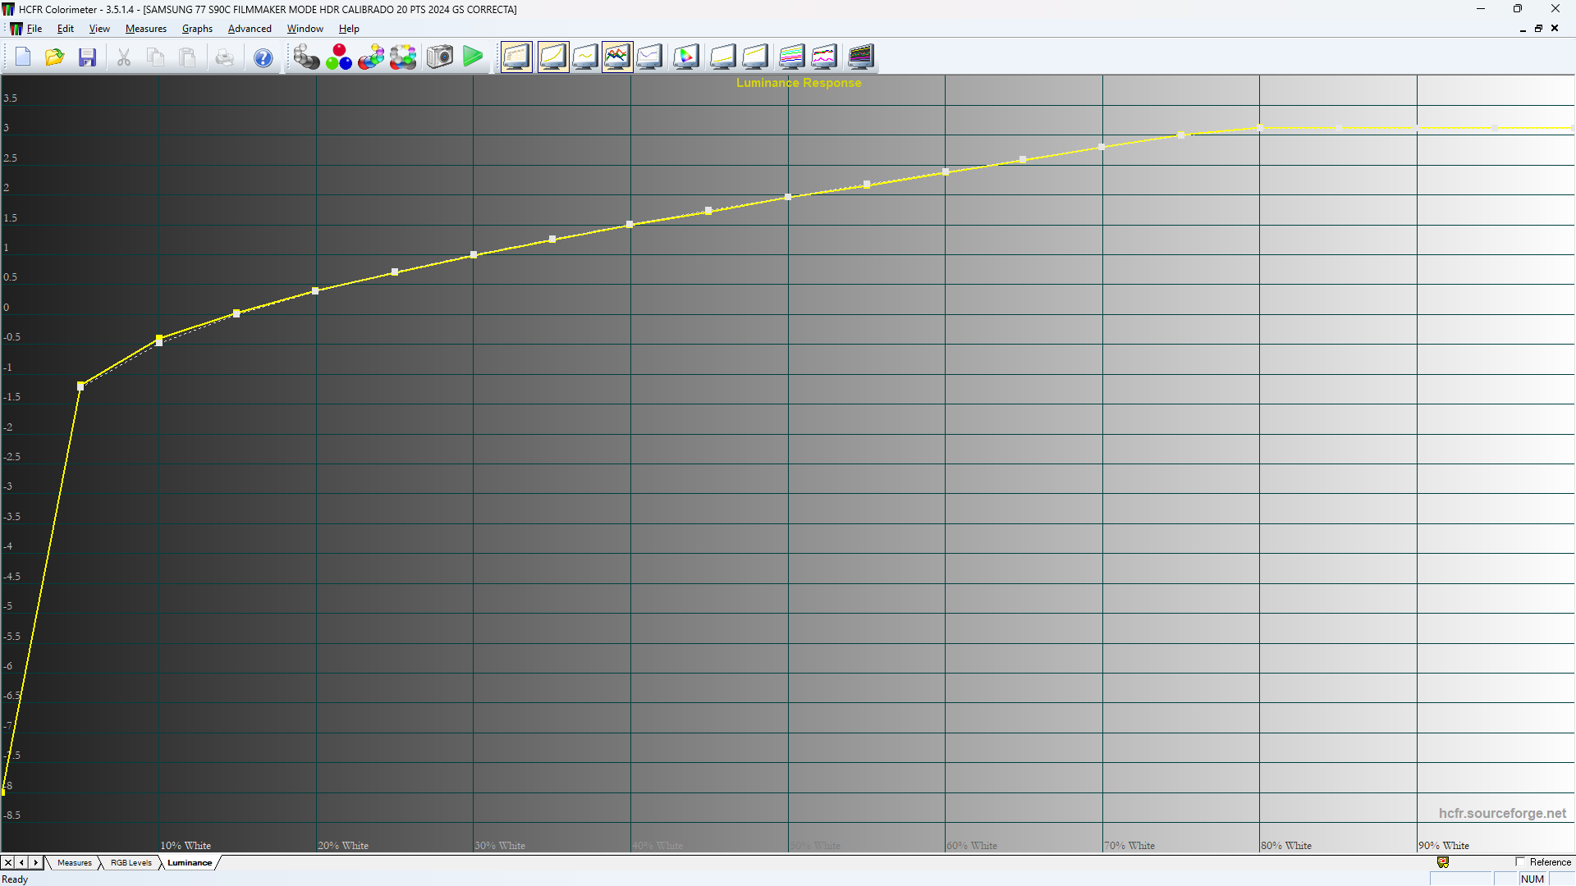The height and width of the screenshot is (886, 1576).
Task: Open the Graphs menu
Action: tap(197, 28)
